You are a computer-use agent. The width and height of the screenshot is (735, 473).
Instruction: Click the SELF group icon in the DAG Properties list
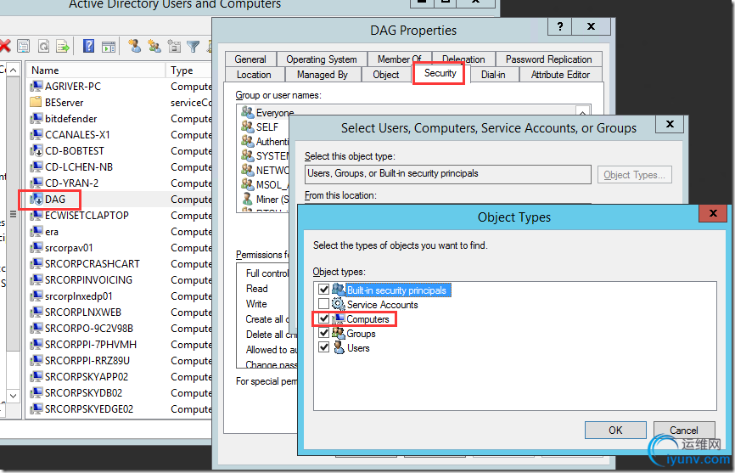point(248,127)
